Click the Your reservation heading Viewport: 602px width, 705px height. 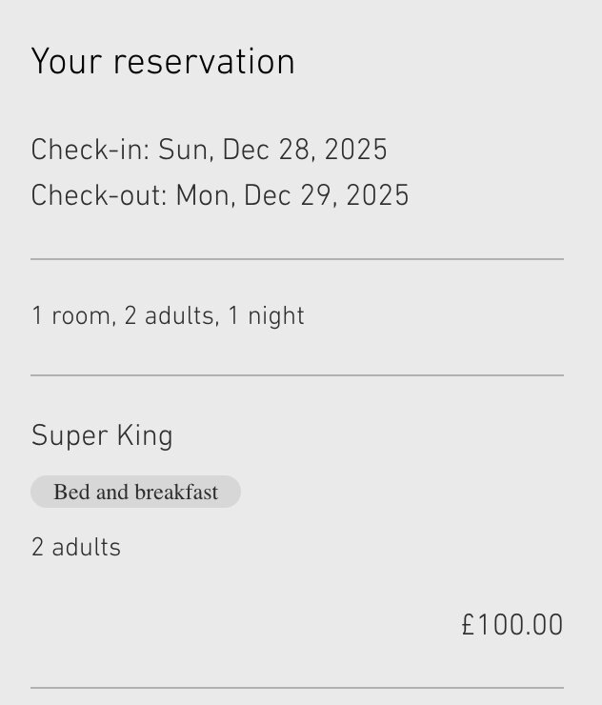[163, 63]
